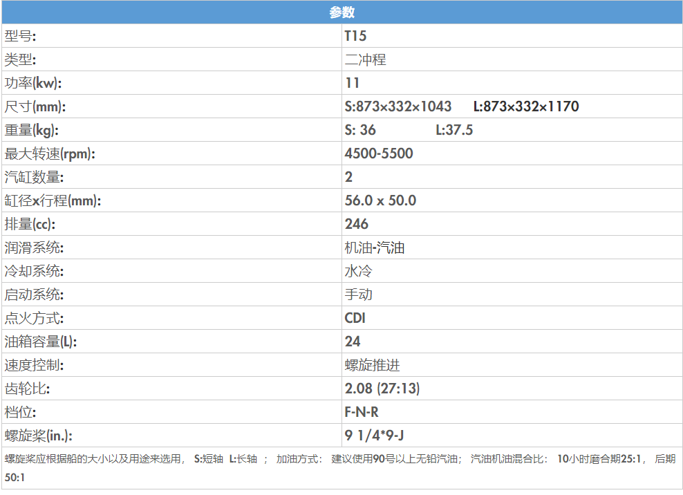Select the 排量(cc): label

coord(30,224)
